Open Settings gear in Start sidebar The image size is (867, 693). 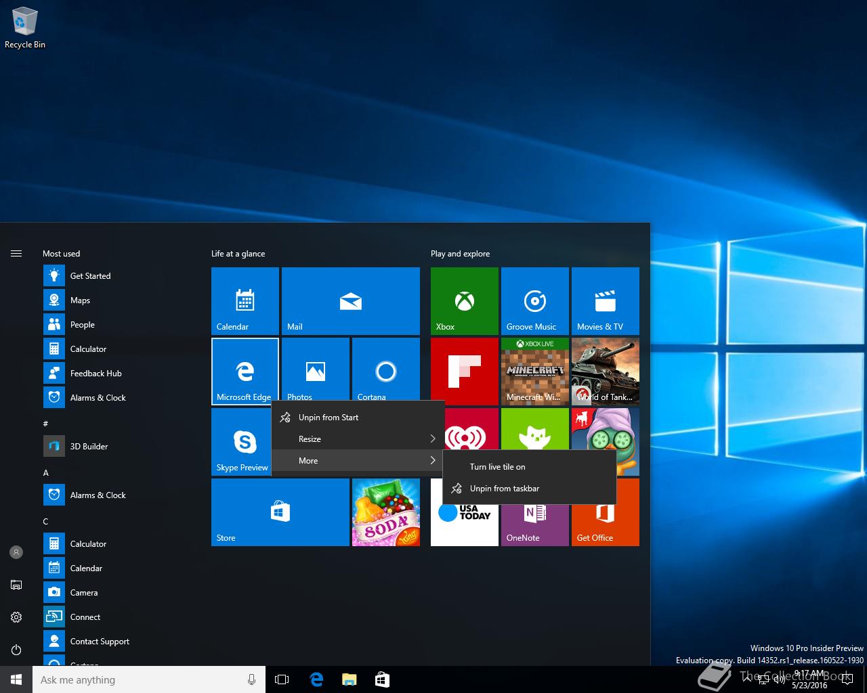(16, 617)
